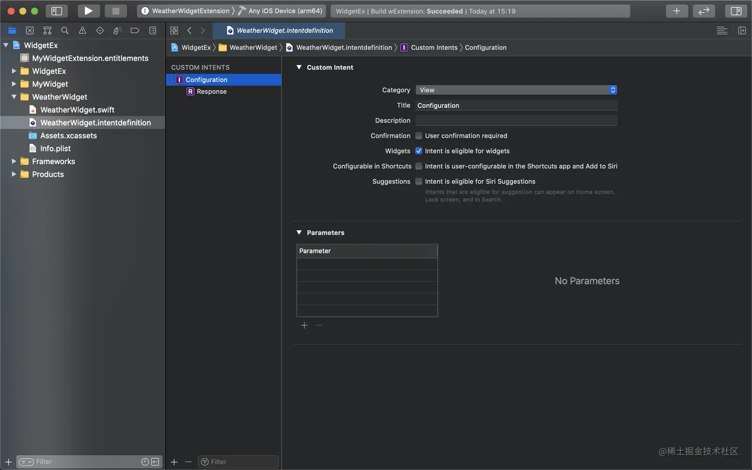Collapse the WidgetEx project root
Screen dimensions: 752x470
tap(6, 45)
